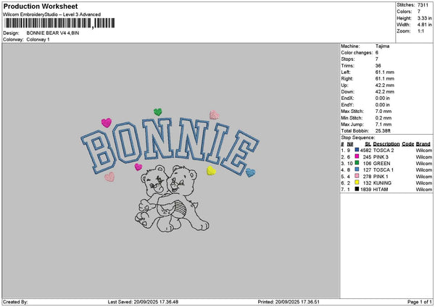Select the light pink heart above the letter I
The height and width of the screenshot is (307, 435).
click(x=214, y=114)
